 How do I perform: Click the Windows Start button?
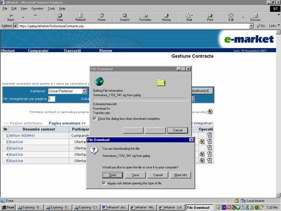tap(8, 207)
